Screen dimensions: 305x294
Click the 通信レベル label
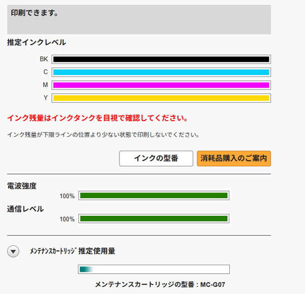point(25,209)
